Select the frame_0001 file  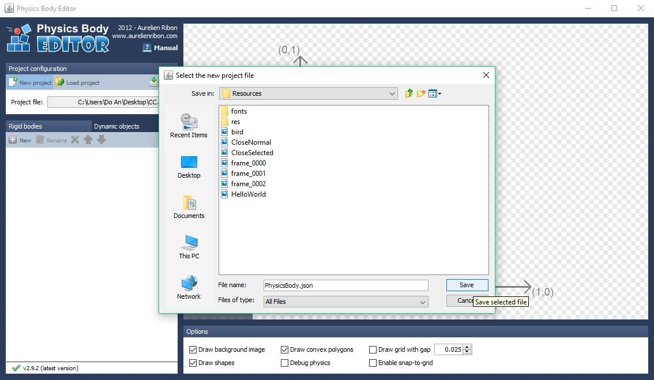tap(243, 173)
